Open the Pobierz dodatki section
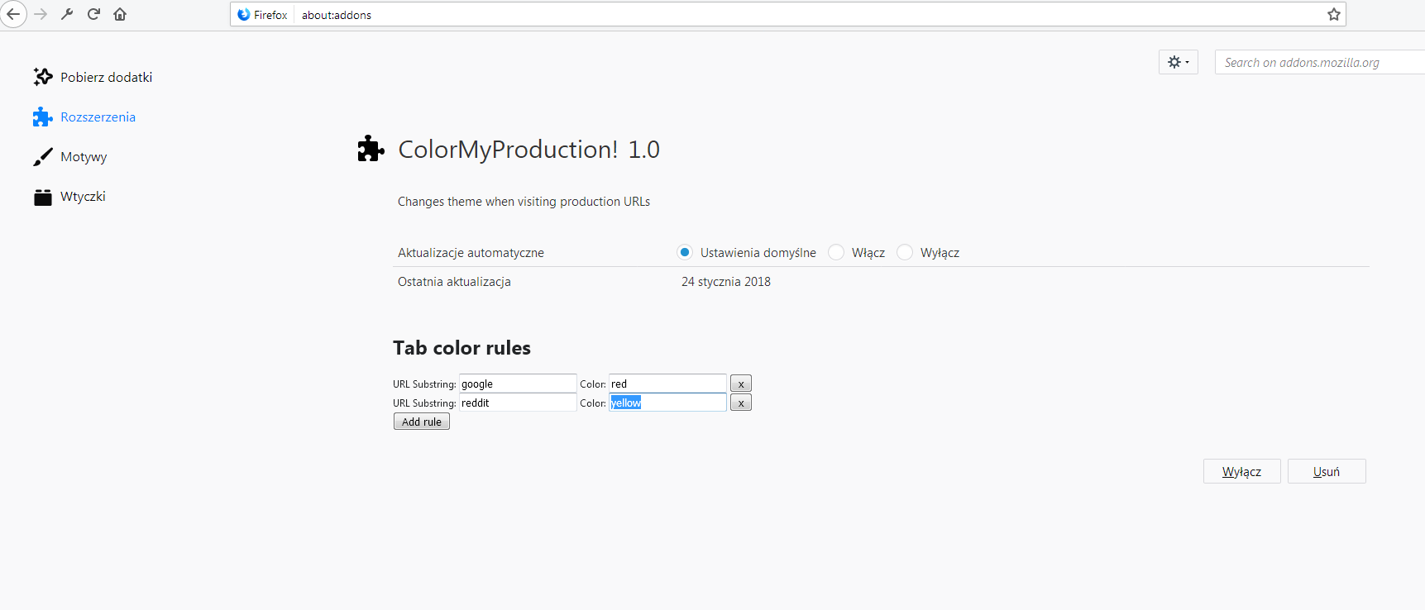This screenshot has width=1425, height=610. (106, 77)
